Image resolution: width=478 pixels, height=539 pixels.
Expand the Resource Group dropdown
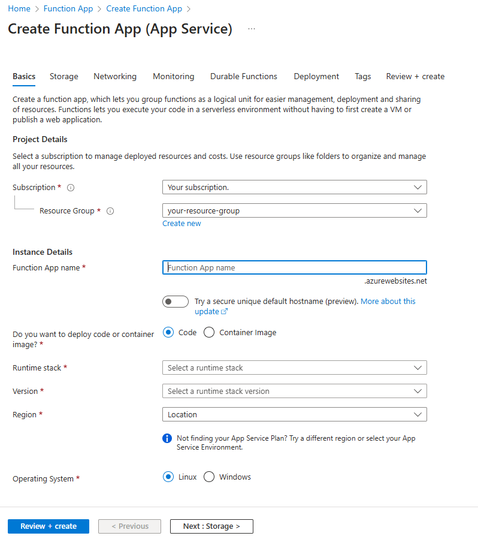294,211
